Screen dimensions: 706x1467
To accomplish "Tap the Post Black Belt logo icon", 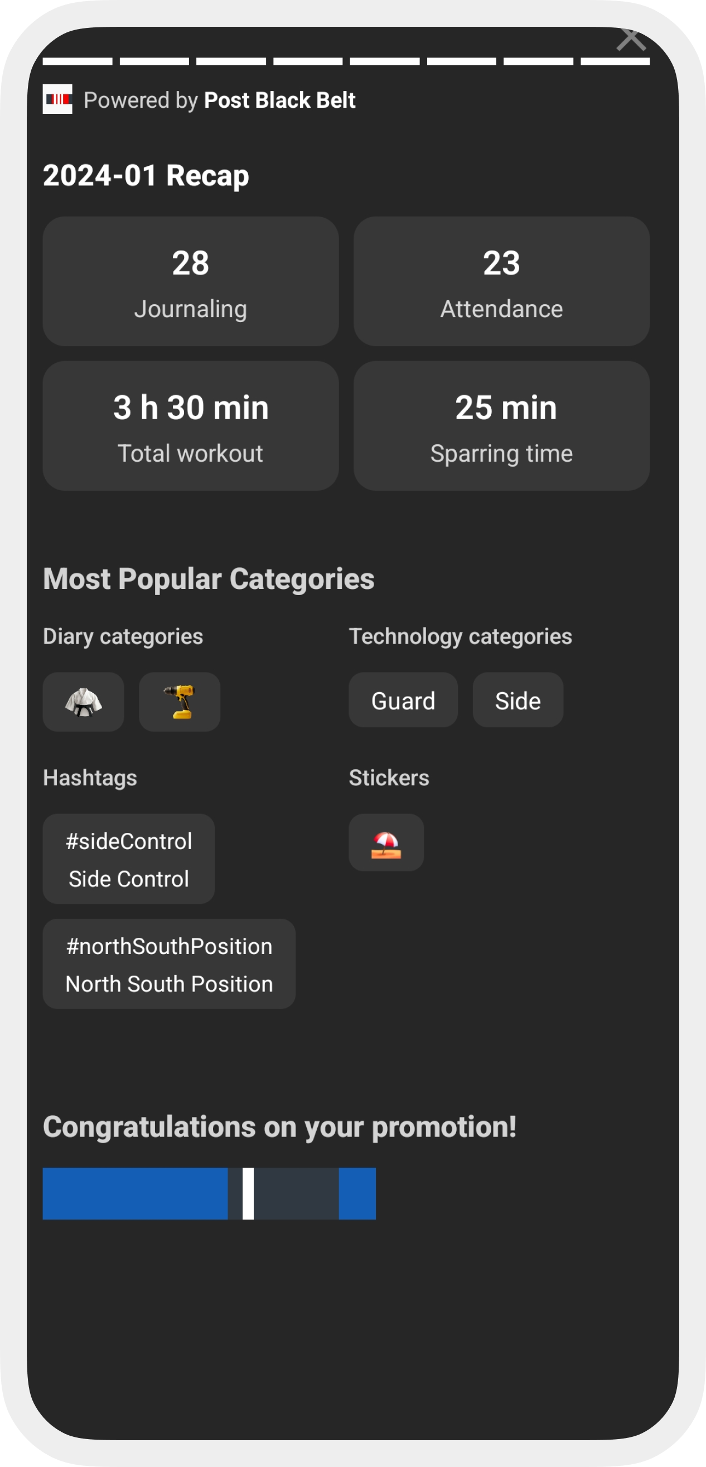I will coord(57,99).
